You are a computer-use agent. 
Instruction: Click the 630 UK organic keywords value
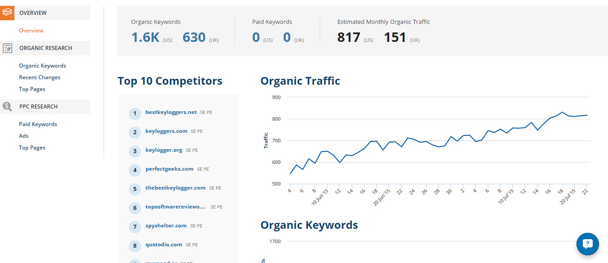point(194,37)
